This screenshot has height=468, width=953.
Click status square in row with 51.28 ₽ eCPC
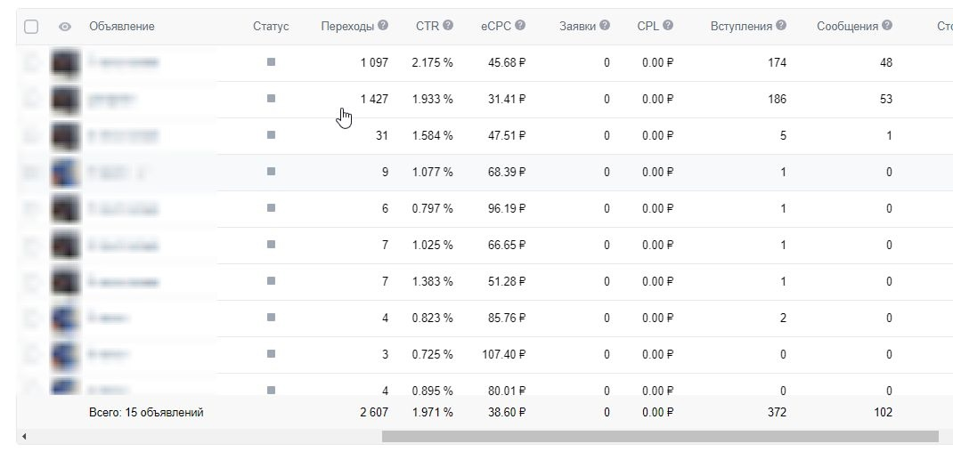click(271, 280)
